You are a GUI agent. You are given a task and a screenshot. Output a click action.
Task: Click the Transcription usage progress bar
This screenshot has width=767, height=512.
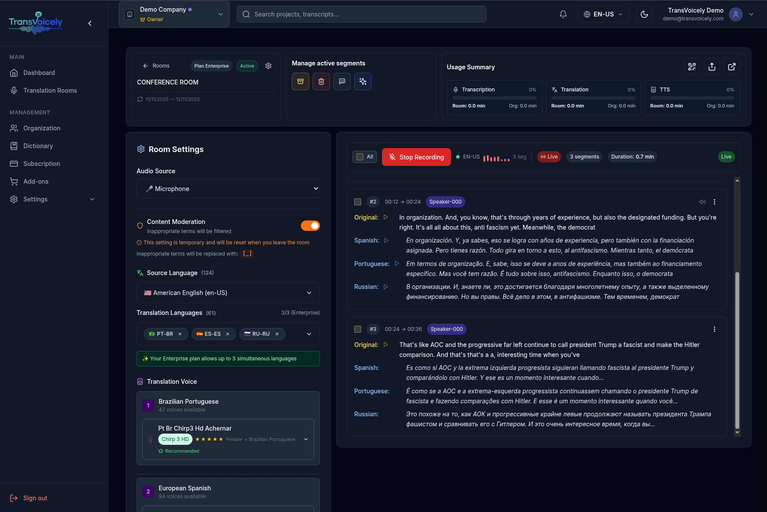[x=494, y=98]
